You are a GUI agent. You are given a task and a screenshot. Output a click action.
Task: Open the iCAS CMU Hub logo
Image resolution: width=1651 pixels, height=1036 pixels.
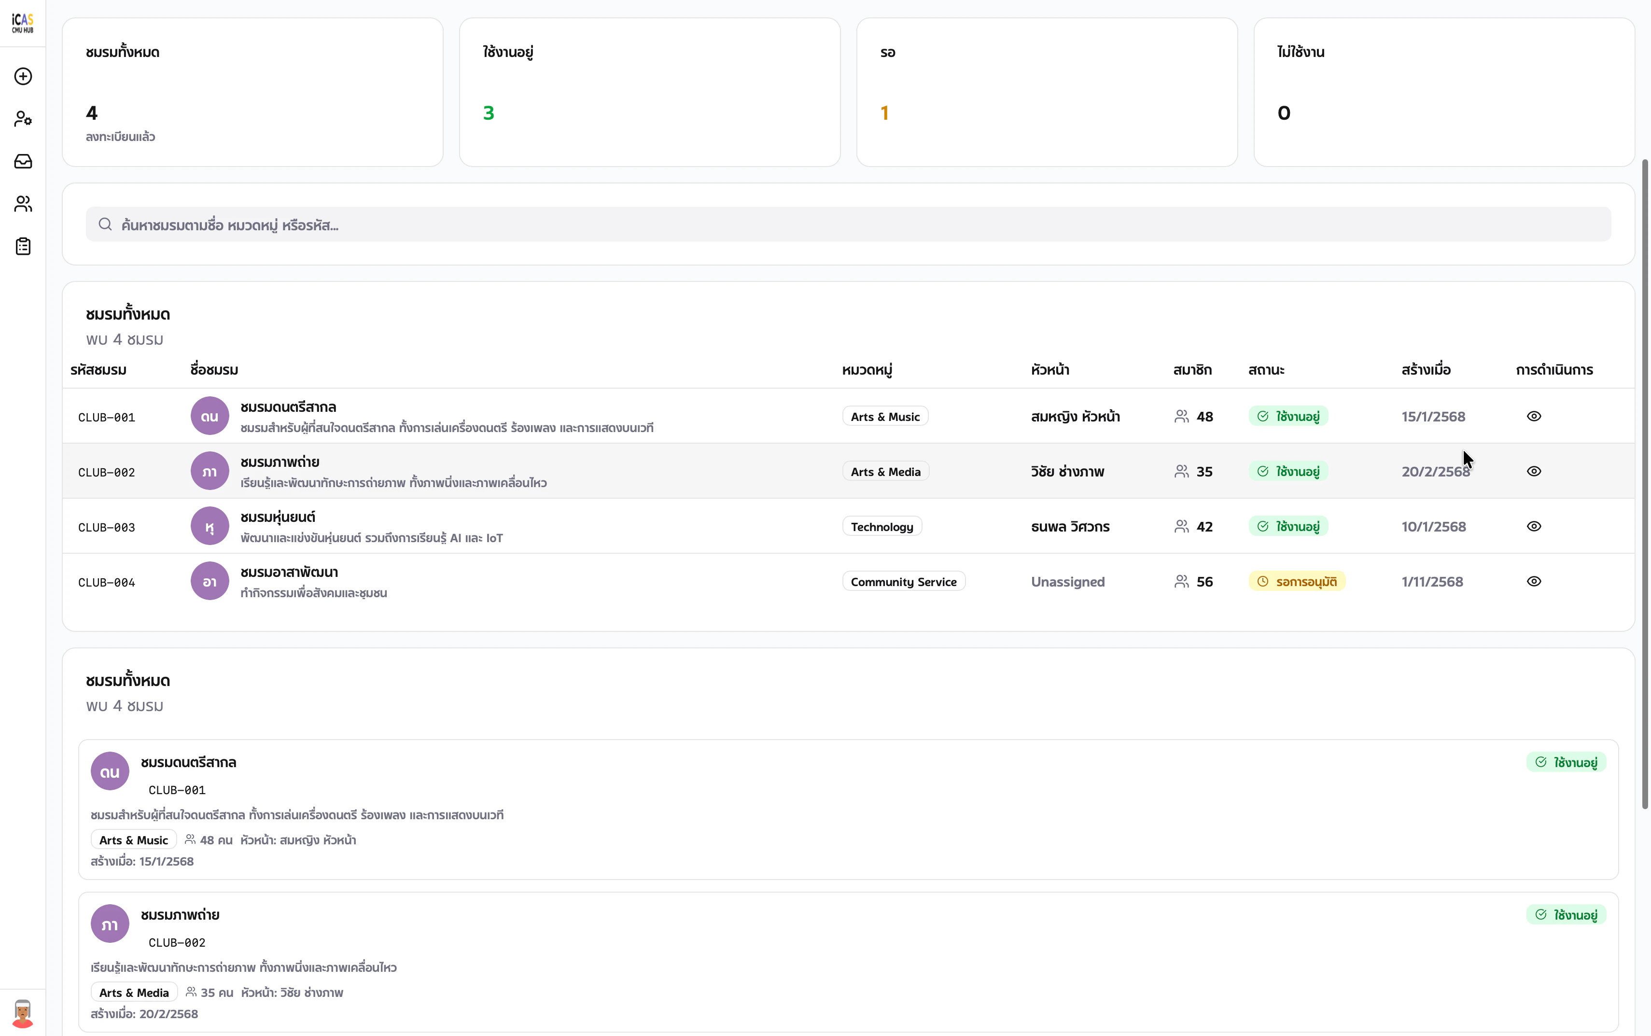click(23, 23)
